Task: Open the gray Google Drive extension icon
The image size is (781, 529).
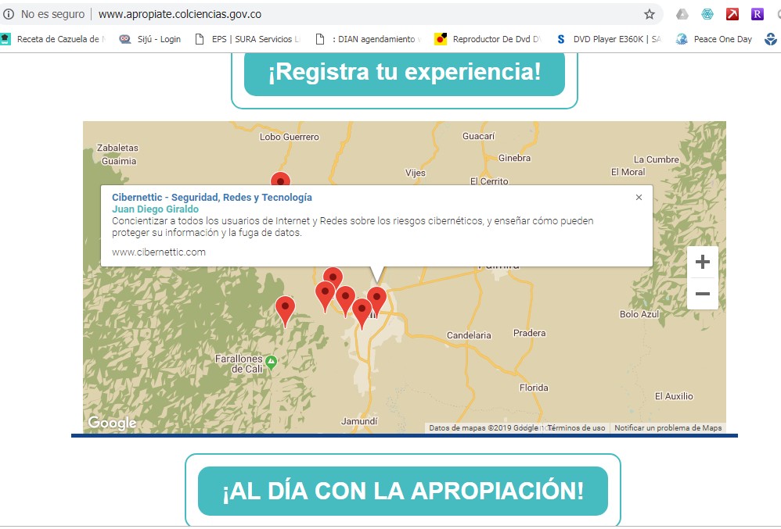Action: tap(682, 14)
